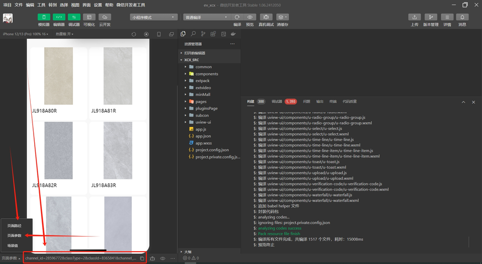Image resolution: width=482 pixels, height=264 pixels.
Task: Open cloud development
Action: tap(105, 17)
